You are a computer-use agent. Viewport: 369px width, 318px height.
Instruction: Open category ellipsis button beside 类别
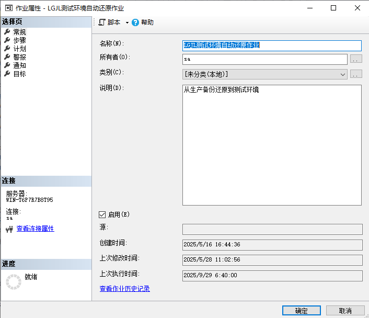click(356, 74)
